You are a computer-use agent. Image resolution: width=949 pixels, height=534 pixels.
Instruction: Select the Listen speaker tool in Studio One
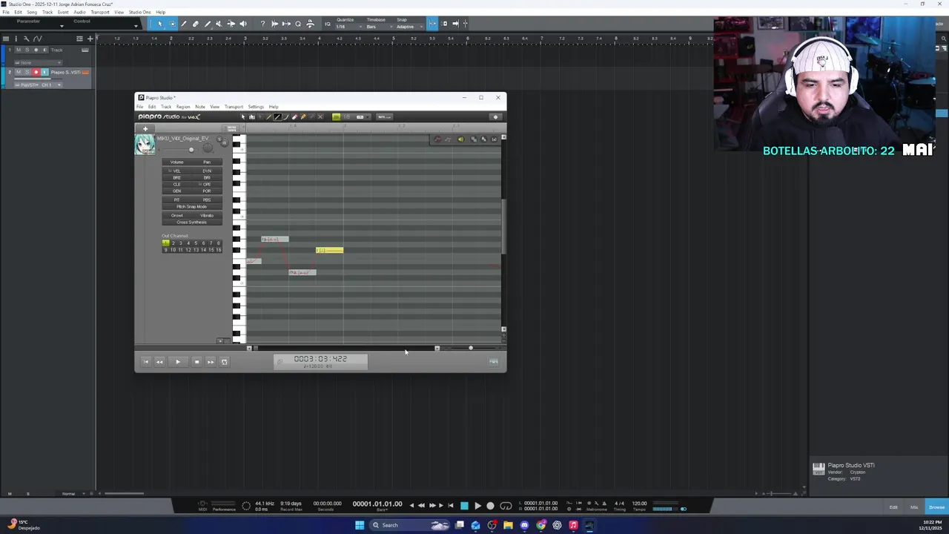pos(242,24)
